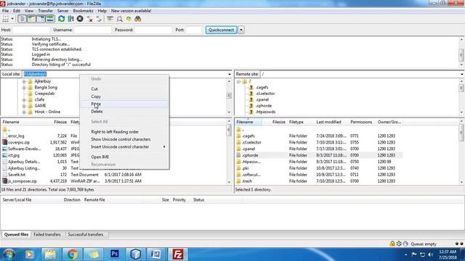
Task: Sort local list by Filesize column
Action: pos(60,122)
